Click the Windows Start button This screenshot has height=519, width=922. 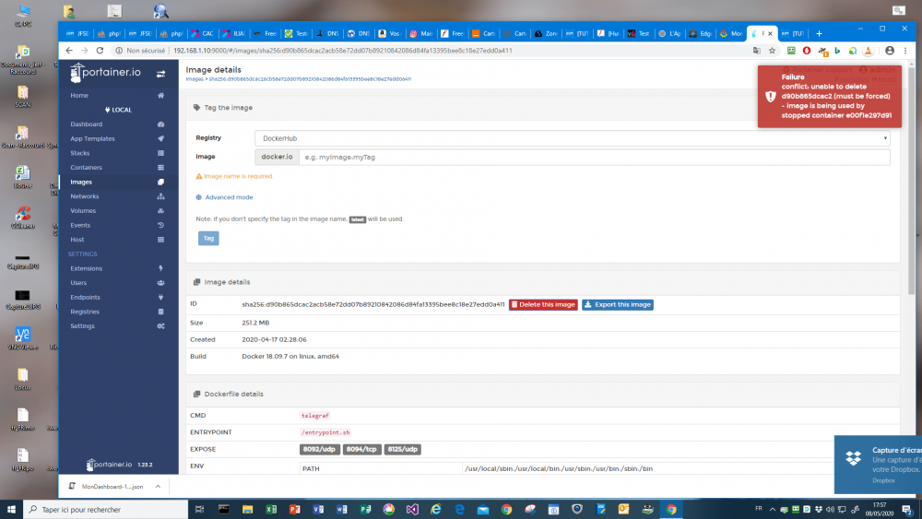tap(11, 509)
